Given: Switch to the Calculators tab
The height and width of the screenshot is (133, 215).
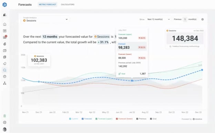Looking at the screenshot, I should point(68,4).
